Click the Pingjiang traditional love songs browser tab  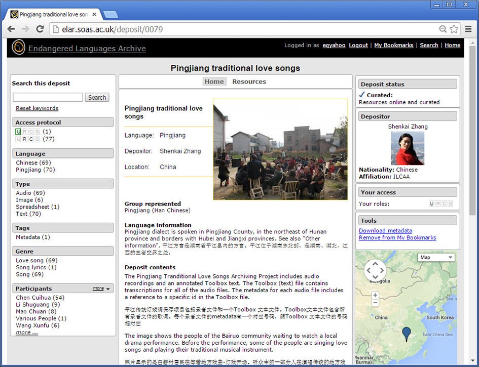tap(54, 14)
